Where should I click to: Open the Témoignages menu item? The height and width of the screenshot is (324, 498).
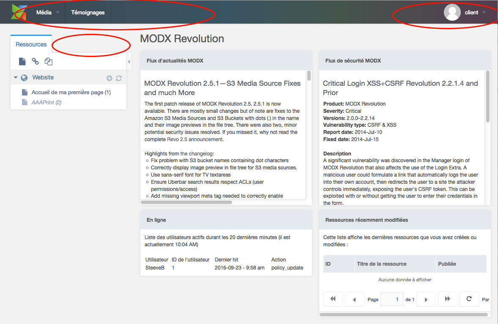click(88, 12)
